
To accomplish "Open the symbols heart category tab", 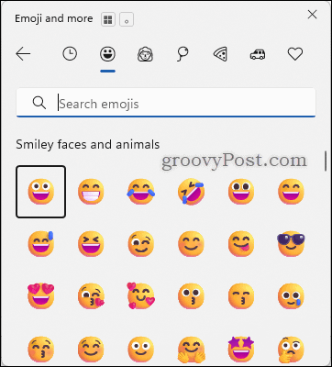I will [295, 54].
